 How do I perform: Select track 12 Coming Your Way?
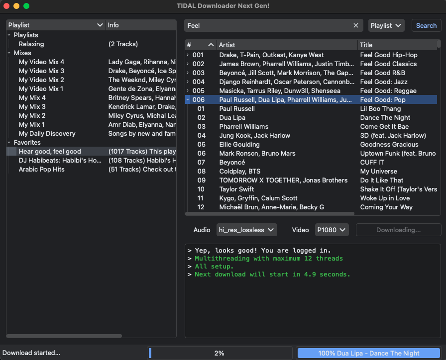click(x=311, y=207)
